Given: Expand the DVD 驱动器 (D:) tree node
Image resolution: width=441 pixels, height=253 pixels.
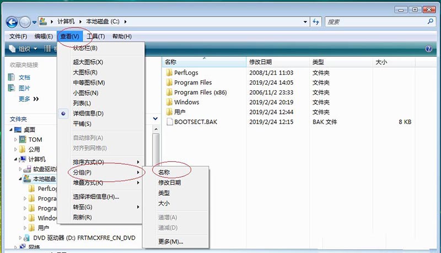Looking at the screenshot, I should click(20, 238).
